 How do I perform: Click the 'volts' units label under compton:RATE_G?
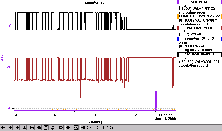click(x=183, y=43)
